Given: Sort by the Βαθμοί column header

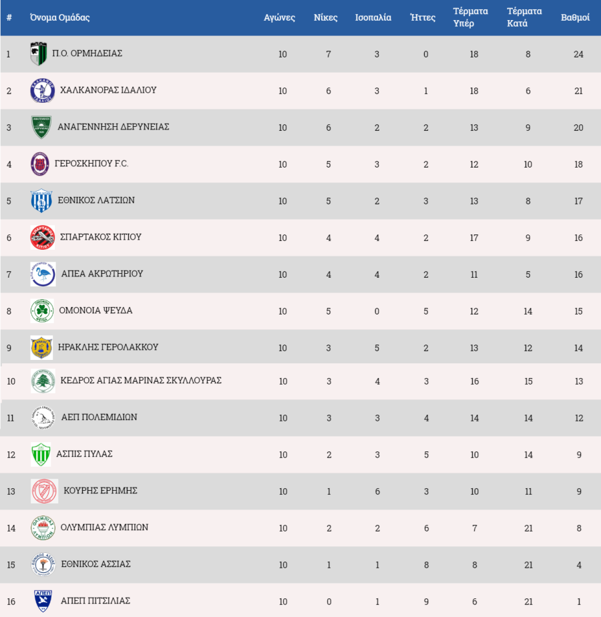Looking at the screenshot, I should click(575, 17).
